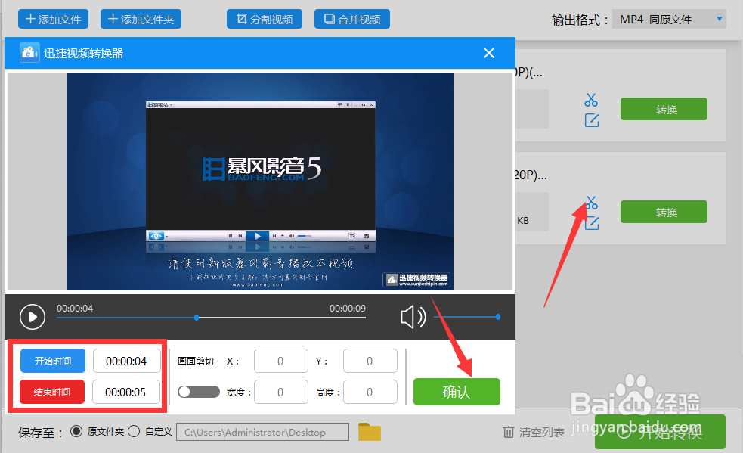
Task: Click the scissors trim icon on second file
Action: point(591,203)
